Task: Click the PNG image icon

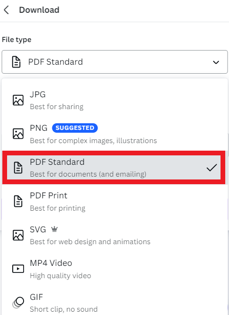Action: tap(18, 134)
